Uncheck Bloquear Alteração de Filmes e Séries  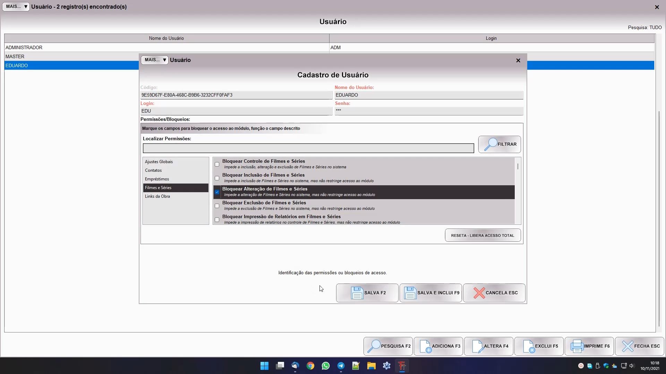click(x=217, y=192)
